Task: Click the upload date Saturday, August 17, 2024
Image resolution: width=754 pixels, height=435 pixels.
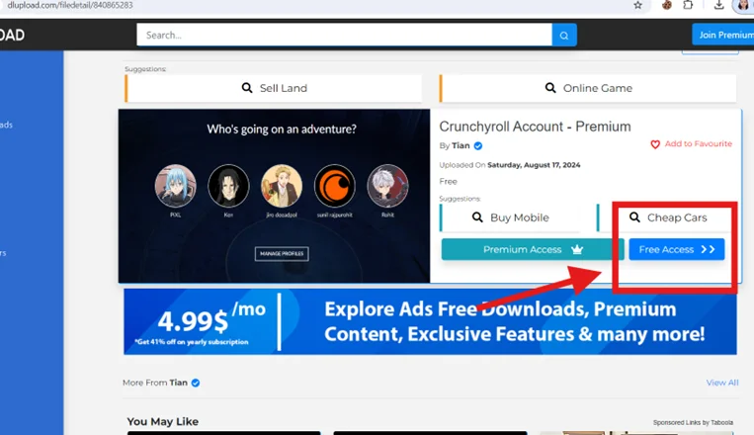Action: (x=534, y=165)
